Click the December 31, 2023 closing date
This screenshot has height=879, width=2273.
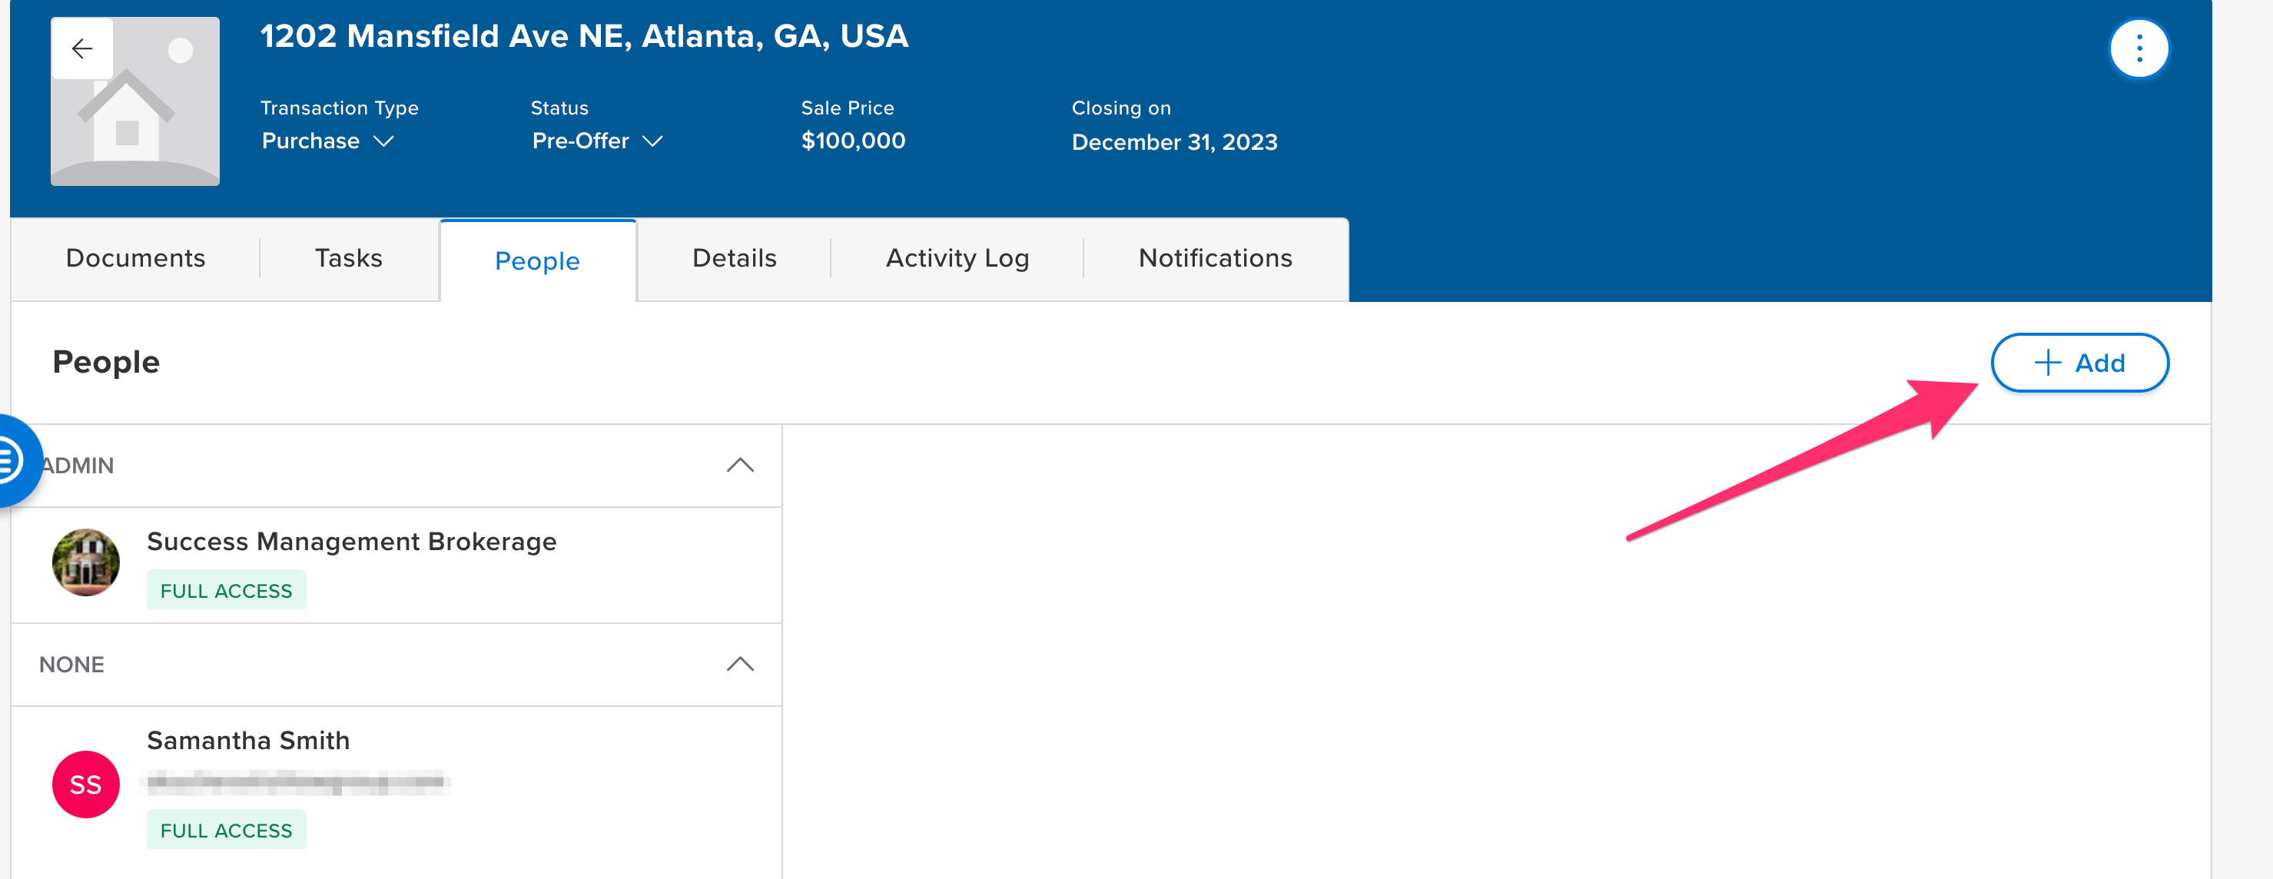[x=1173, y=142]
